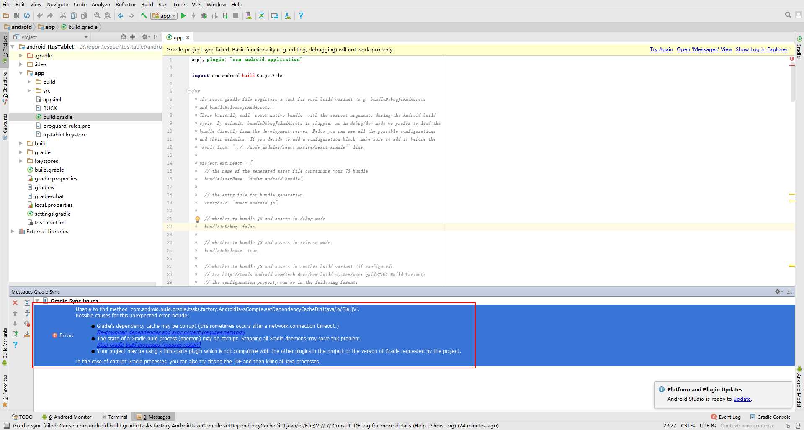Open the app run configuration dropdown
The width and height of the screenshot is (804, 430).
[x=164, y=15]
